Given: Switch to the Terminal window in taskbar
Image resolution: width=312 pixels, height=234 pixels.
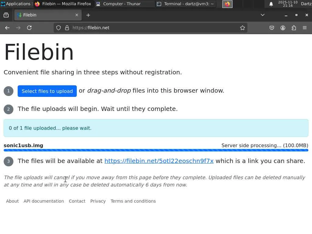Looking at the screenshot, I should tap(186, 4).
